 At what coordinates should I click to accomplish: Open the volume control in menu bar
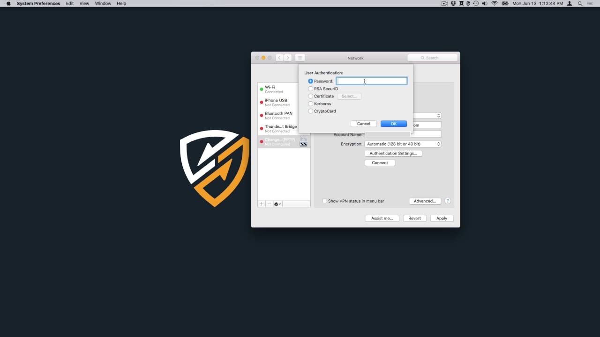point(485,3)
